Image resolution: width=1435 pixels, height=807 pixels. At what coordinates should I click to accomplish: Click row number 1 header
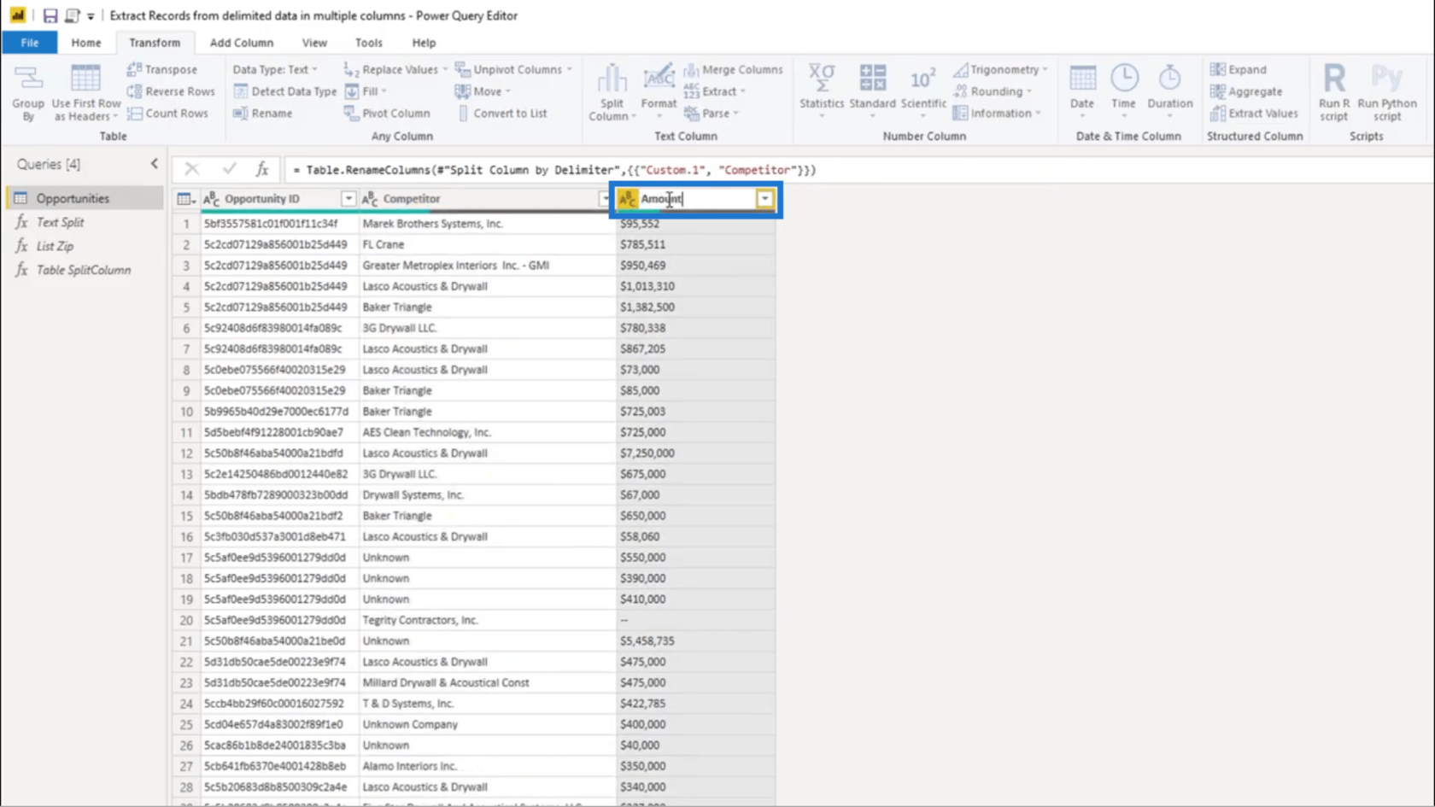click(186, 224)
